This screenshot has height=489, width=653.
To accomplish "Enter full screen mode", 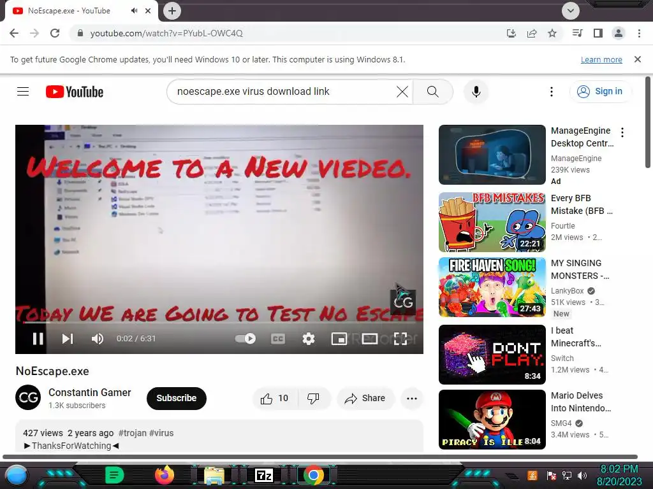I will pyautogui.click(x=400, y=339).
